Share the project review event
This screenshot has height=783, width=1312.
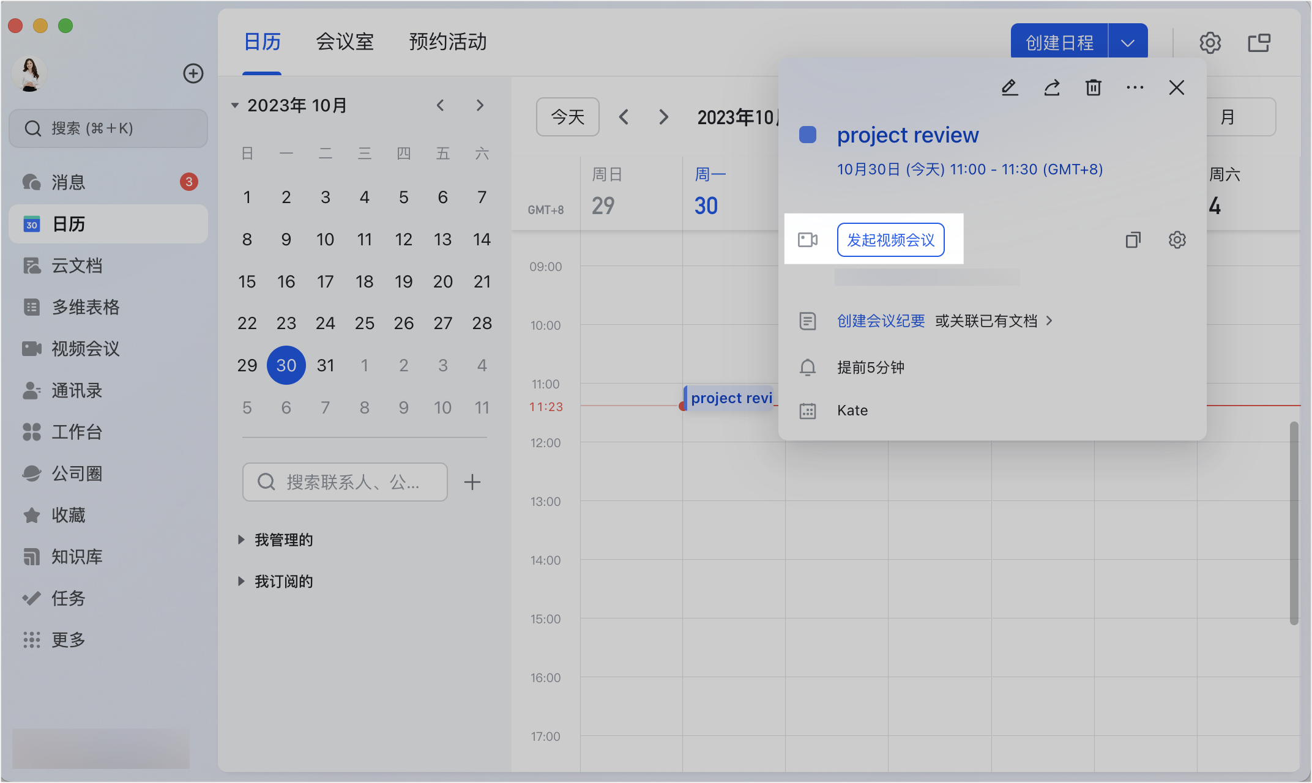pos(1052,88)
